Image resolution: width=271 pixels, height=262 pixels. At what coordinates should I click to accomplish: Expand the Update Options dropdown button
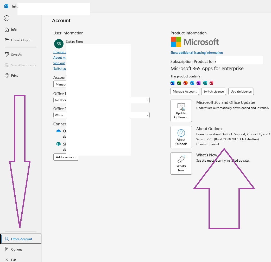tap(181, 111)
